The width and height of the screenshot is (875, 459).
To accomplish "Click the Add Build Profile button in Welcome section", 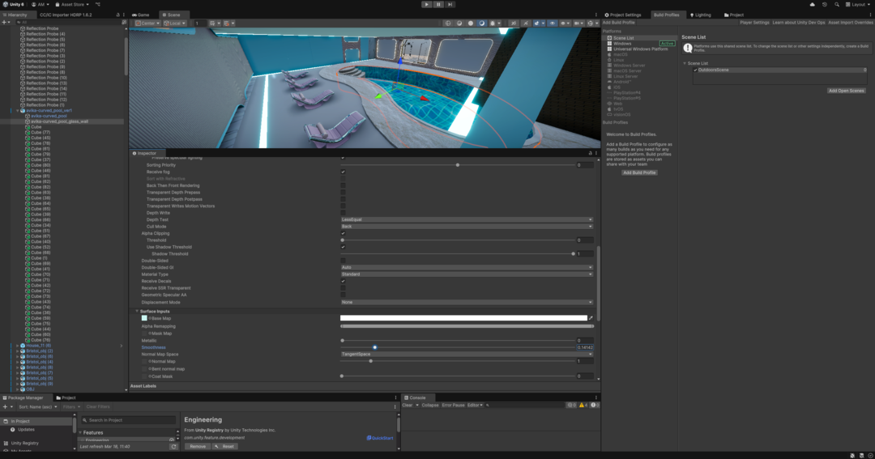I will [639, 173].
